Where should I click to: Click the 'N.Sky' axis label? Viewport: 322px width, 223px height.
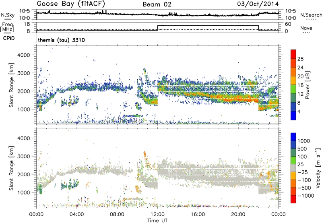(x=8, y=15)
